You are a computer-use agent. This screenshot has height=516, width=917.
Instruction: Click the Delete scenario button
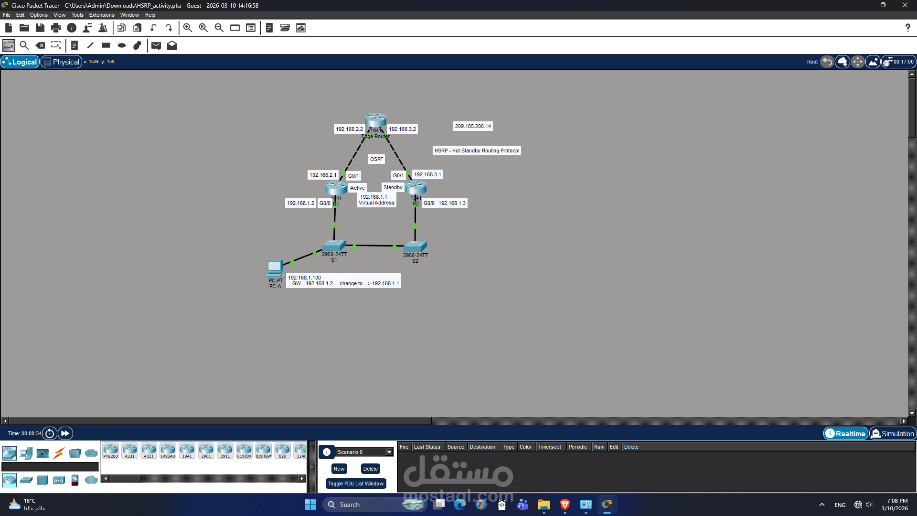[371, 469]
